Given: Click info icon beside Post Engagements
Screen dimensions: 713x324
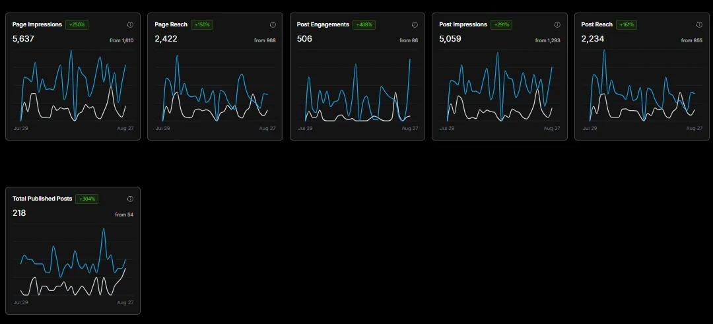Looking at the screenshot, I should (415, 24).
